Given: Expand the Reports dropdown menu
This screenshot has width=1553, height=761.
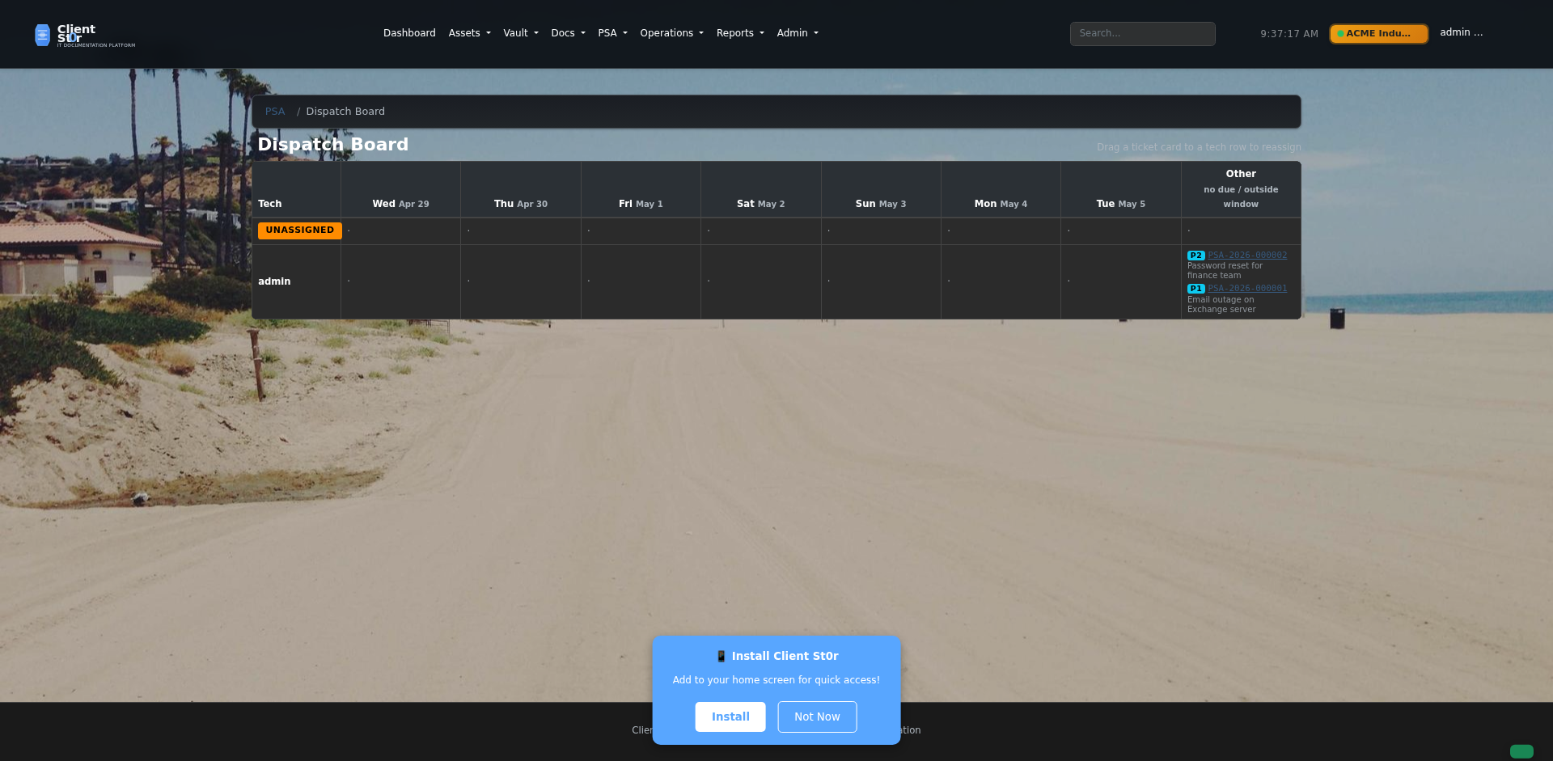Looking at the screenshot, I should coord(740,33).
